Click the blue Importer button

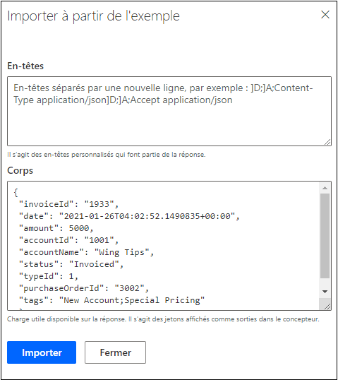pos(42,352)
